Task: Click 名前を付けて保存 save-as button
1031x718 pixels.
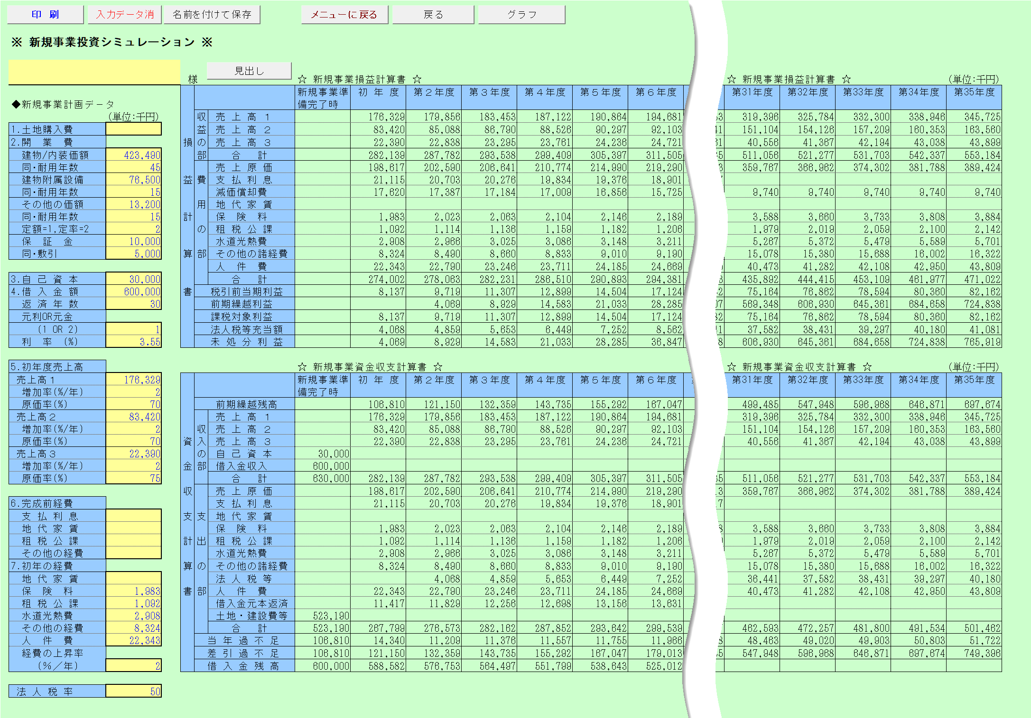Action: click(212, 15)
